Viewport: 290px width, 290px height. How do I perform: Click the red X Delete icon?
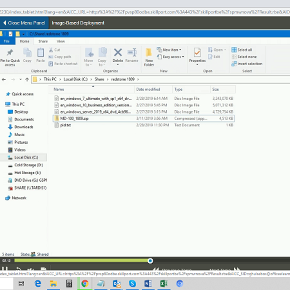[118, 53]
